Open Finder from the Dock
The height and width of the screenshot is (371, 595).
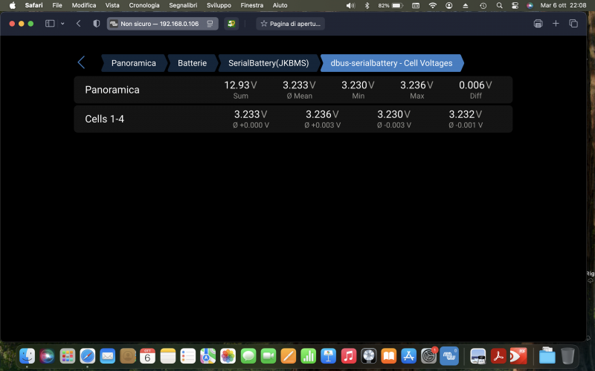pyautogui.click(x=27, y=356)
